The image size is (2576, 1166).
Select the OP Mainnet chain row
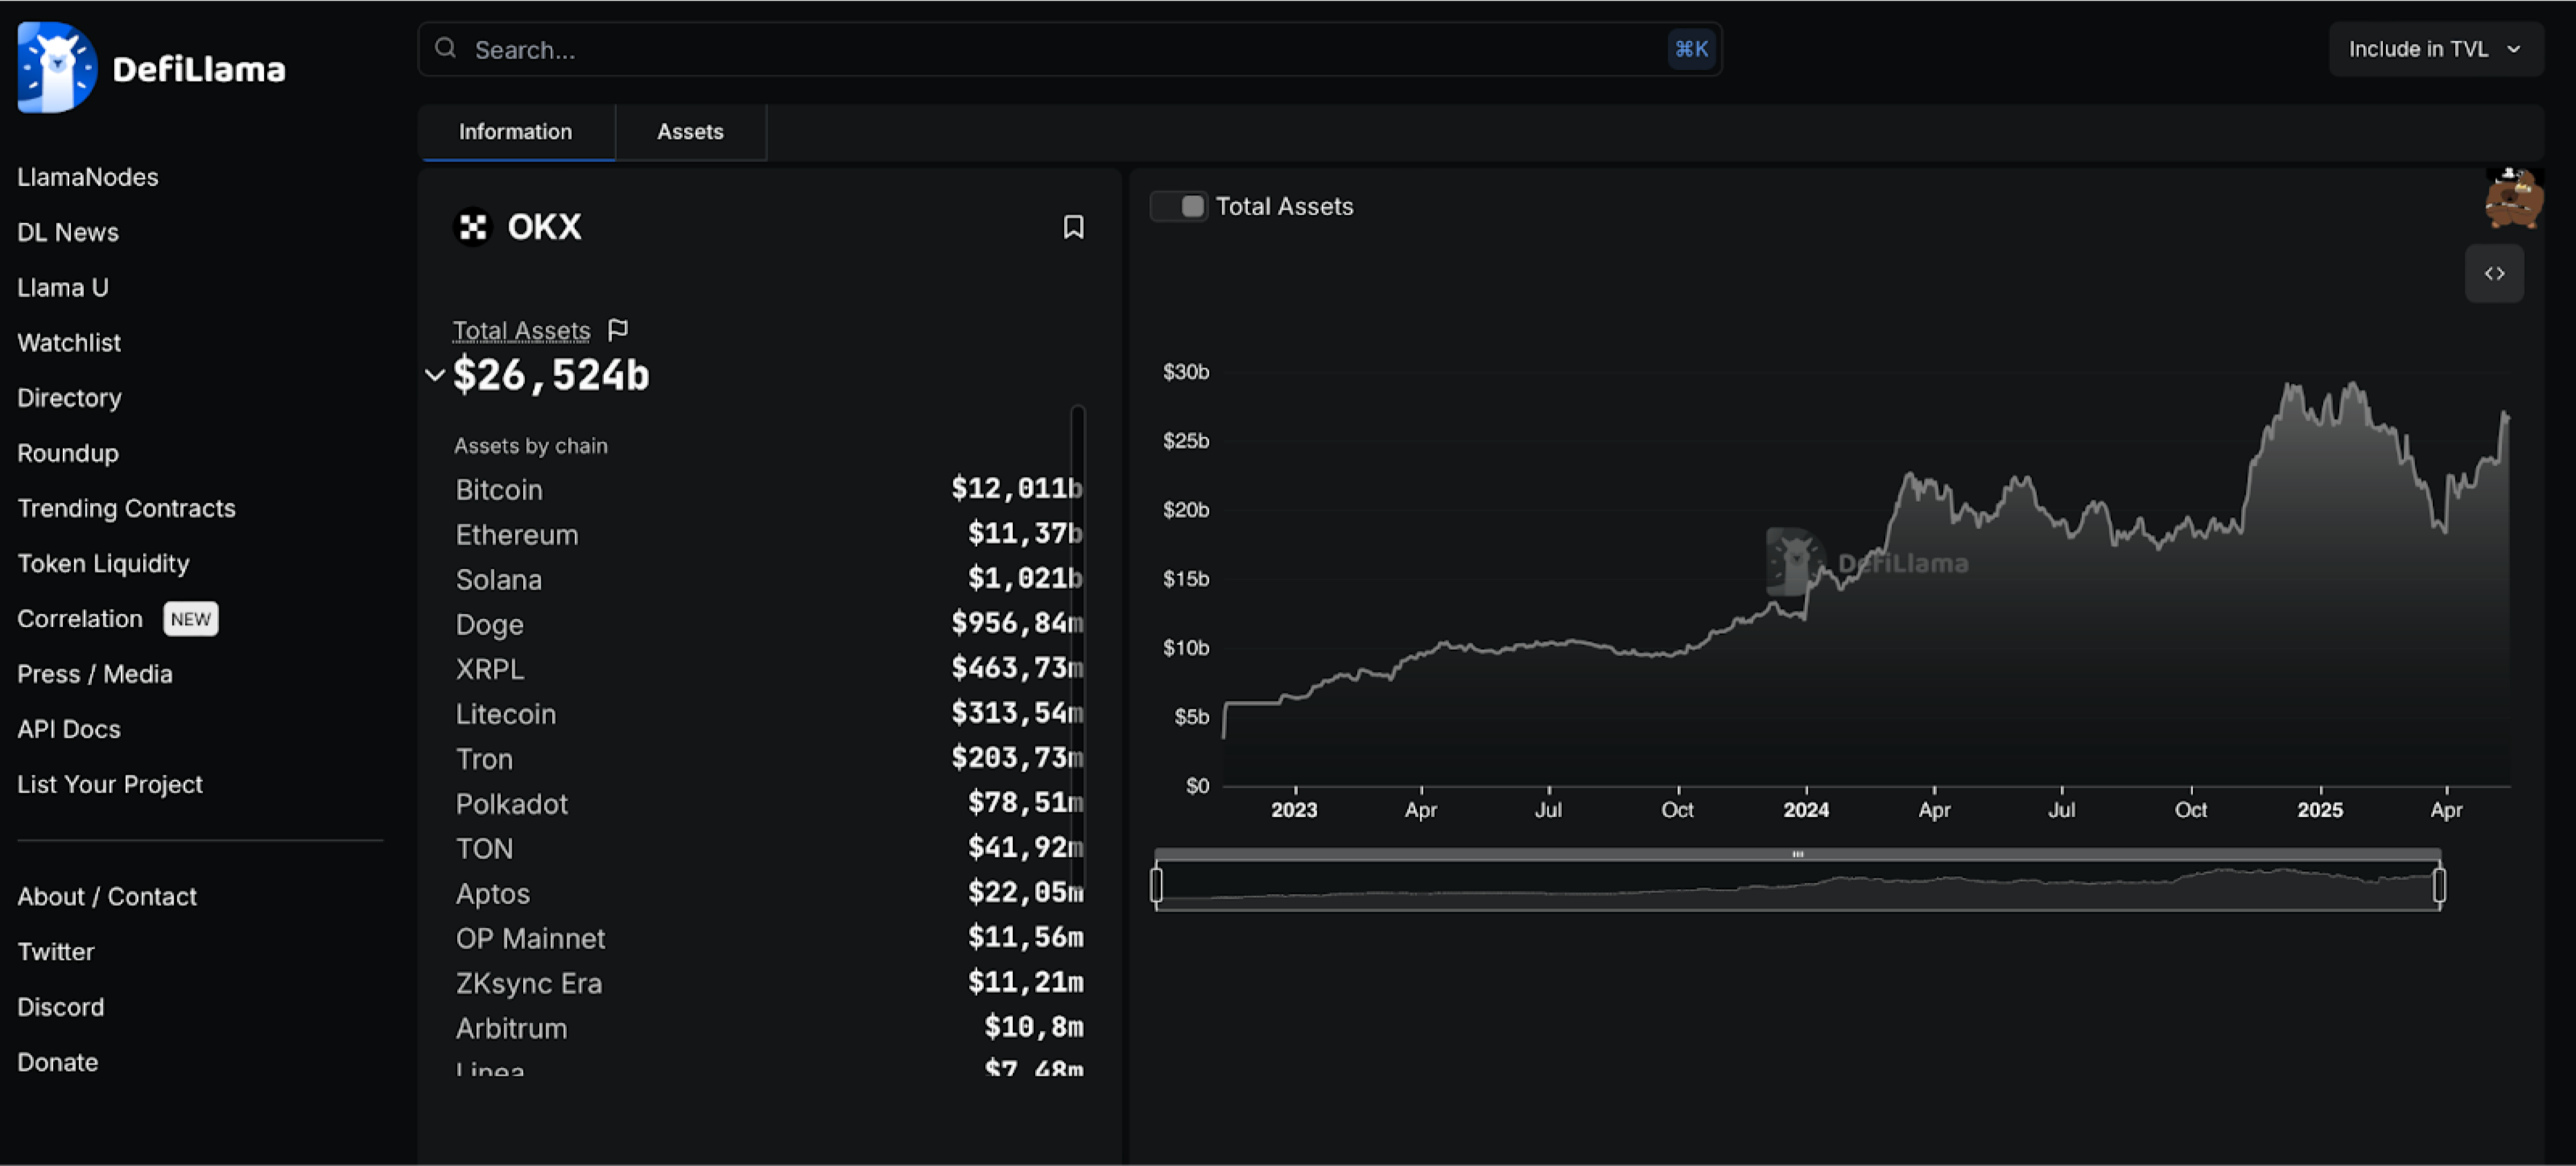tap(769, 938)
